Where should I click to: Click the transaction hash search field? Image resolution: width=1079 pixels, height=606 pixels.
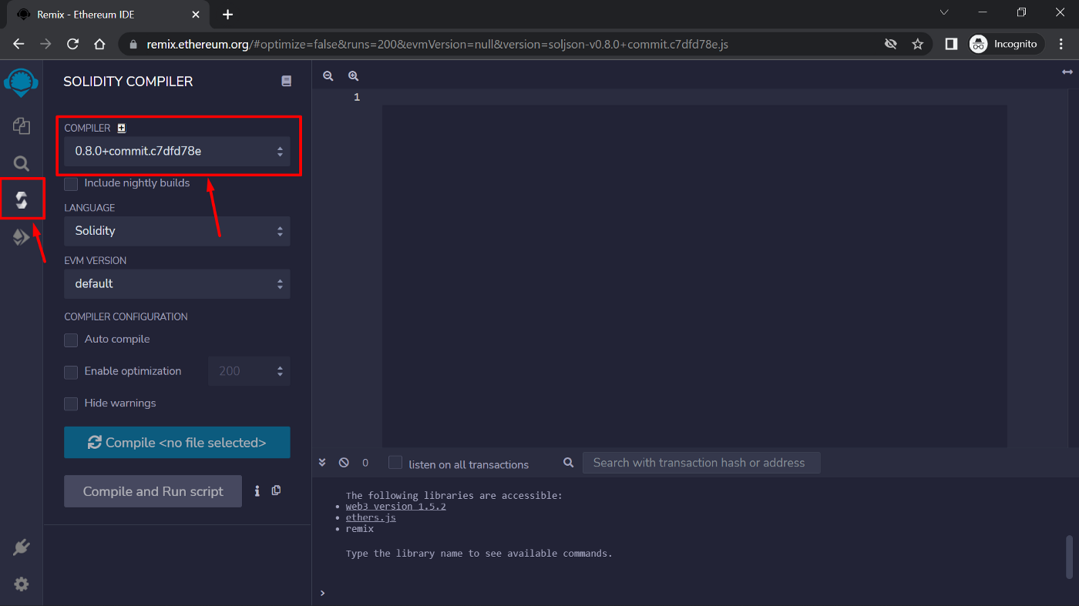701,463
